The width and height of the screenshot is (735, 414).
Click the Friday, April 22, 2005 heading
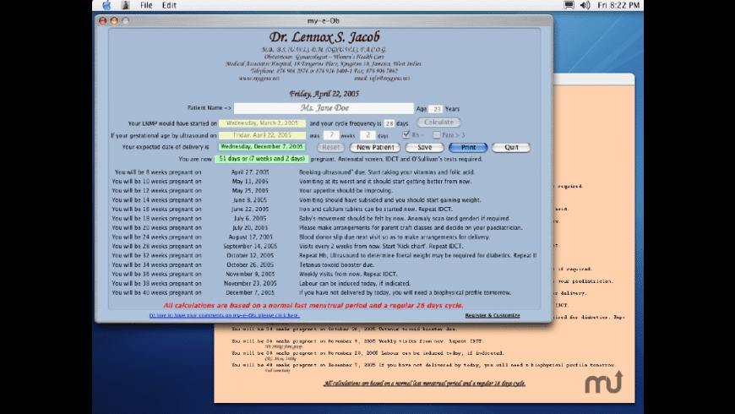click(324, 94)
